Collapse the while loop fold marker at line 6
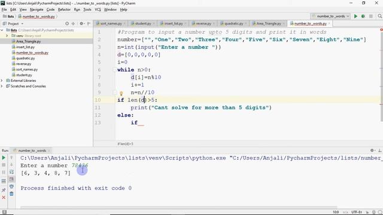 (x=114, y=70)
